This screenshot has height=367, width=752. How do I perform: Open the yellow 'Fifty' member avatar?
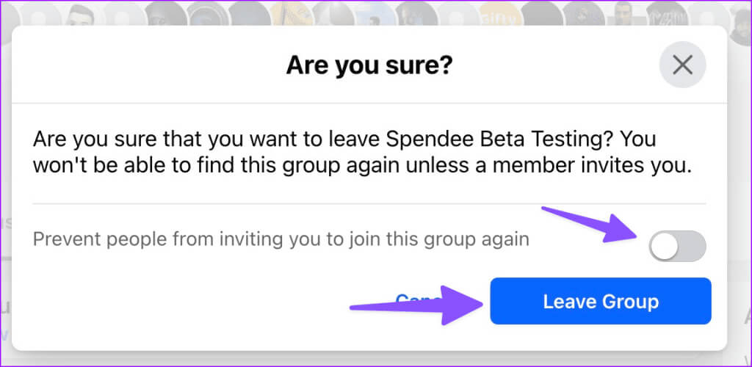click(x=499, y=13)
